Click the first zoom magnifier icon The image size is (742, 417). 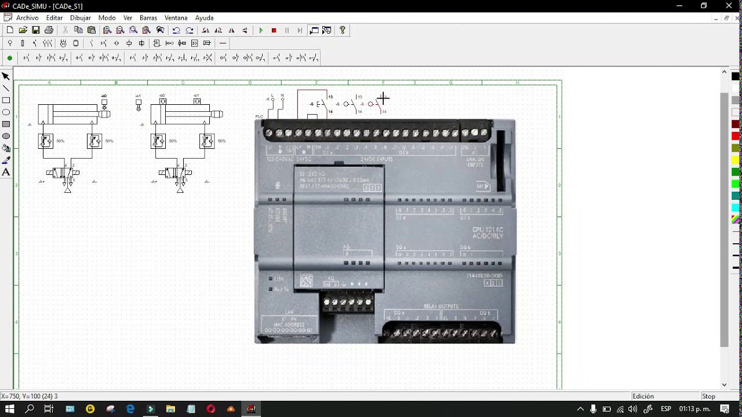click(107, 30)
